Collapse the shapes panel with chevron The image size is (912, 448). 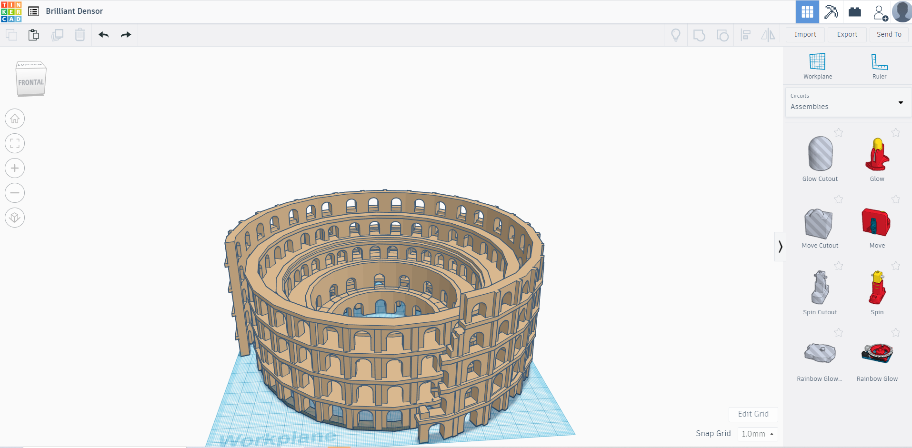pos(780,246)
